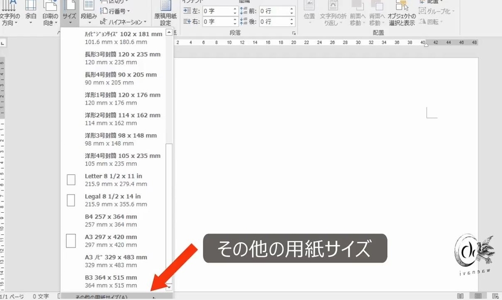Viewport: 502px width, 300px height.
Task: Switch to print layout view icon
Action: point(478,296)
